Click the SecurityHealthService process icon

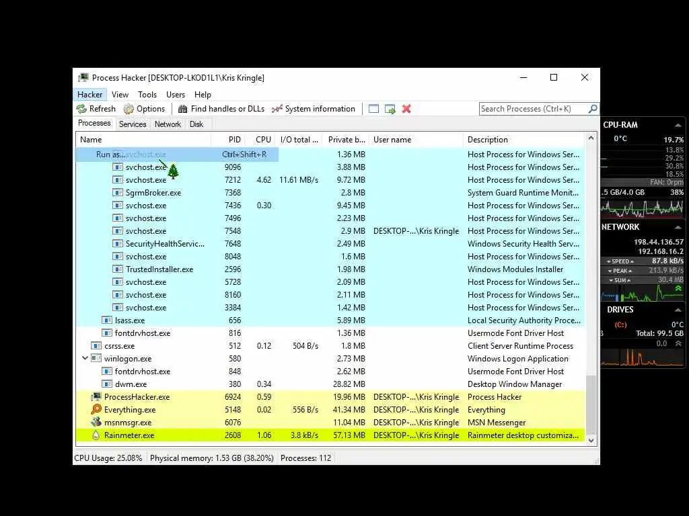tap(117, 243)
